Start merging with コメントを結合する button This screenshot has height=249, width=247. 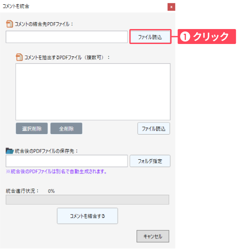(x=87, y=216)
